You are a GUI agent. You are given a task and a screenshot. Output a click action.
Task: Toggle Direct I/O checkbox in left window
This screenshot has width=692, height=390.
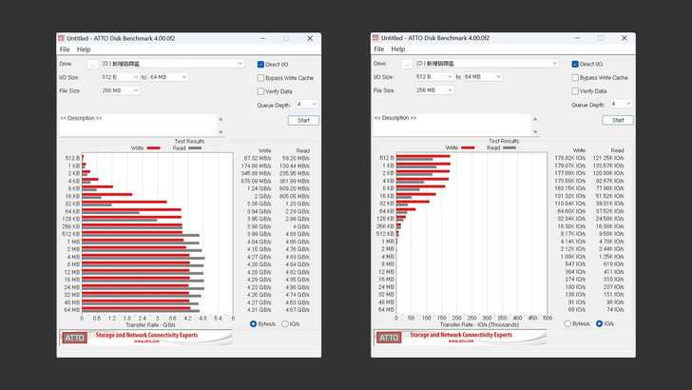pyautogui.click(x=260, y=65)
